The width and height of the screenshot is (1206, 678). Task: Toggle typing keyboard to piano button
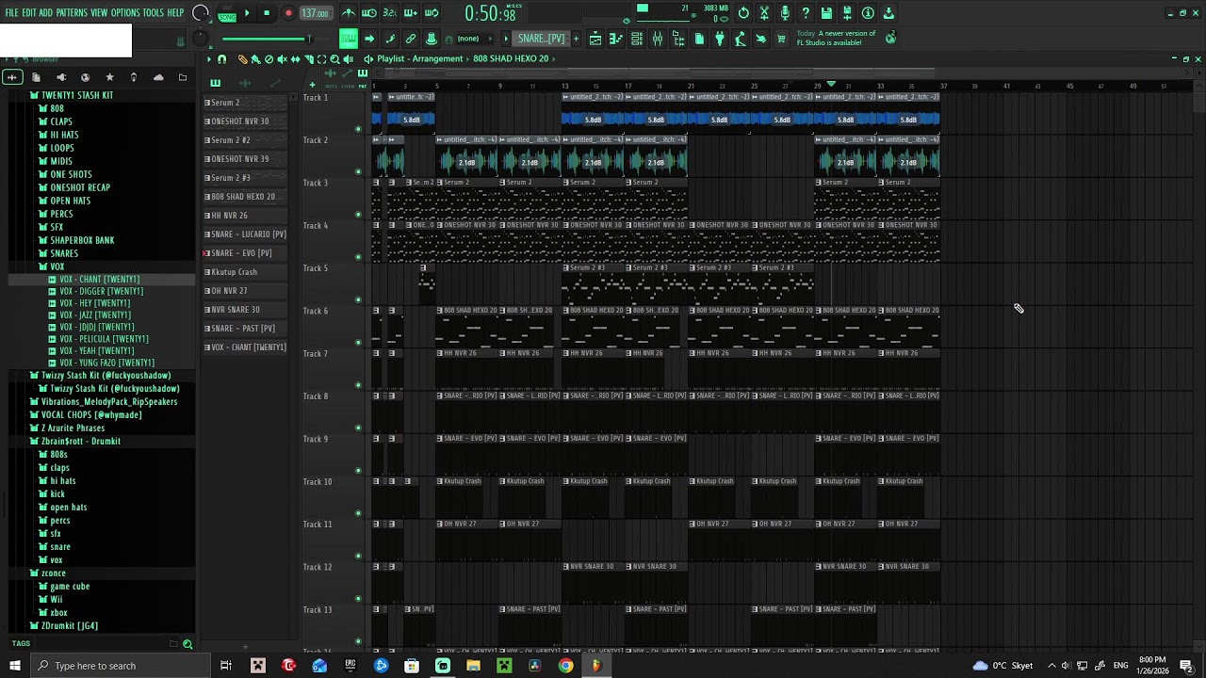[349, 39]
